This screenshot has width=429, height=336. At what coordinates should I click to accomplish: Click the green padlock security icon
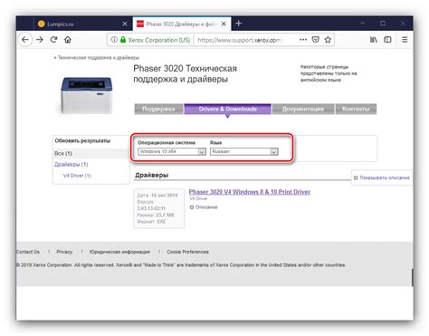click(123, 40)
